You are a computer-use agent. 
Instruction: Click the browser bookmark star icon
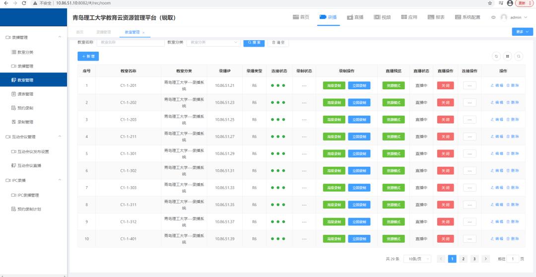490,3
